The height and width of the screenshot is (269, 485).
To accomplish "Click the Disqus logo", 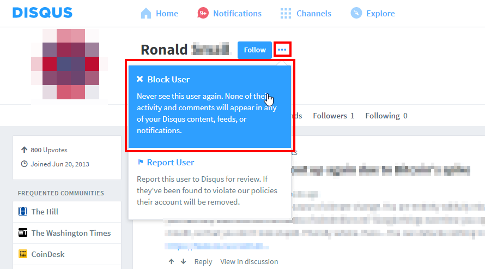I will coord(42,13).
